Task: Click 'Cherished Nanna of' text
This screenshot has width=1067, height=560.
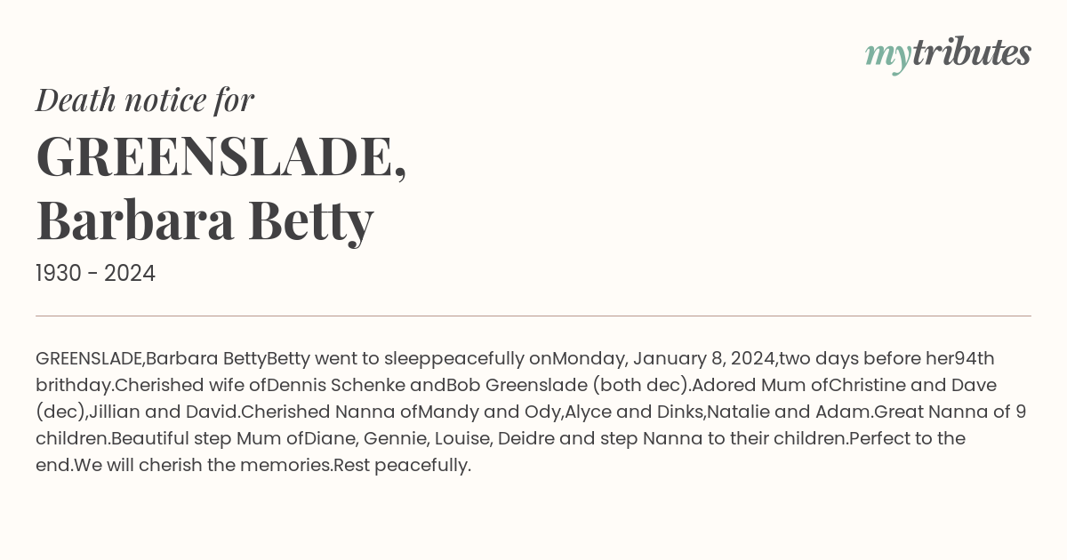Action: tap(329, 412)
